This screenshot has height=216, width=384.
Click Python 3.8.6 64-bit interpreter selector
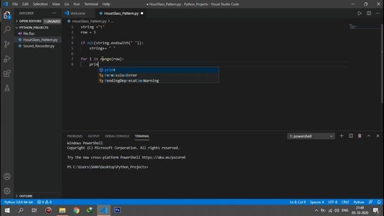[19, 202]
